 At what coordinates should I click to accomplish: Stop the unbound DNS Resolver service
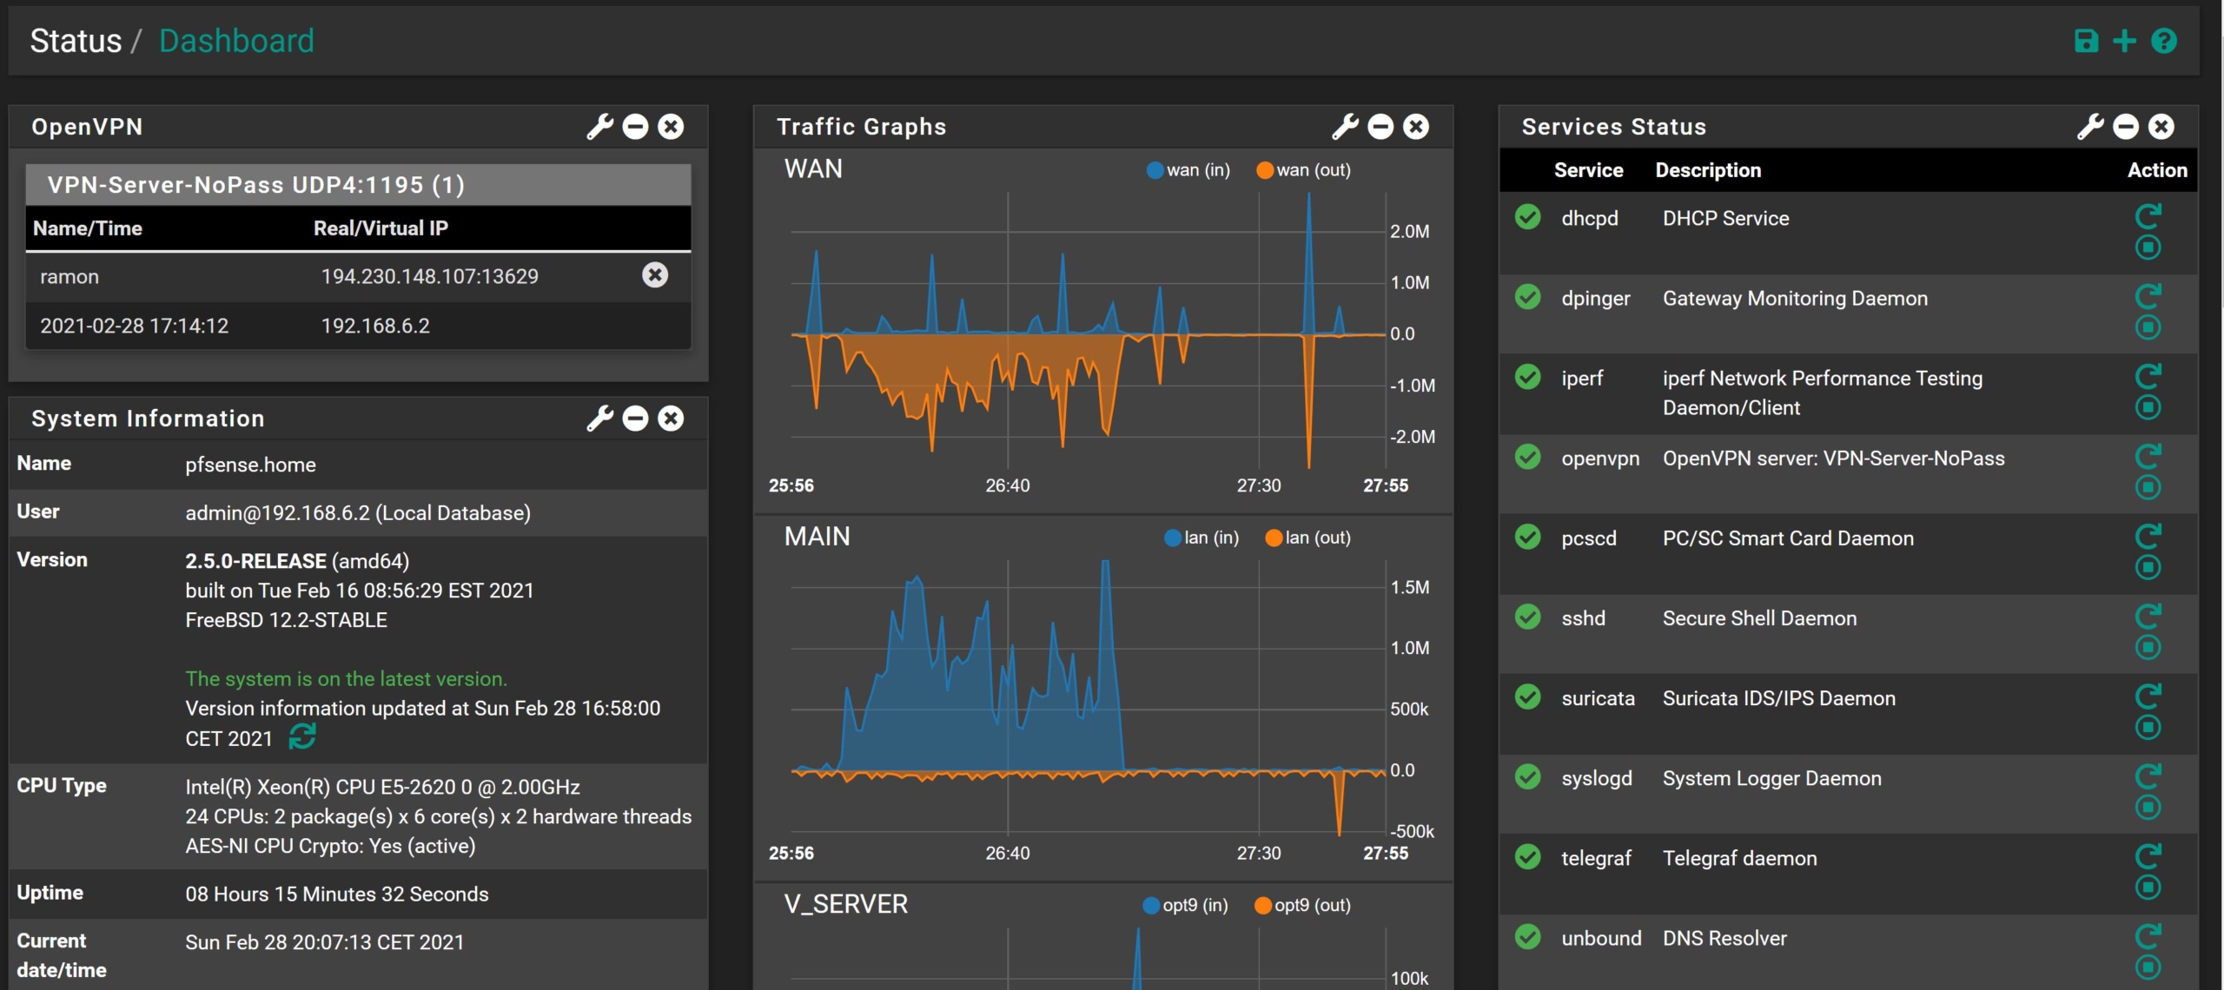(2148, 967)
